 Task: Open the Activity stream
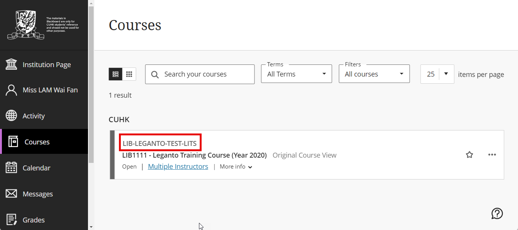pos(34,115)
